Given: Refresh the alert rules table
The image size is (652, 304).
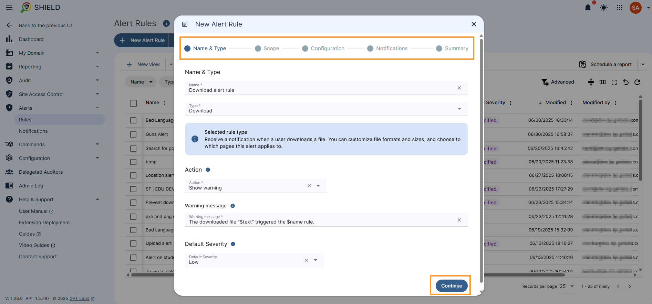Looking at the screenshot, I should point(637,82).
